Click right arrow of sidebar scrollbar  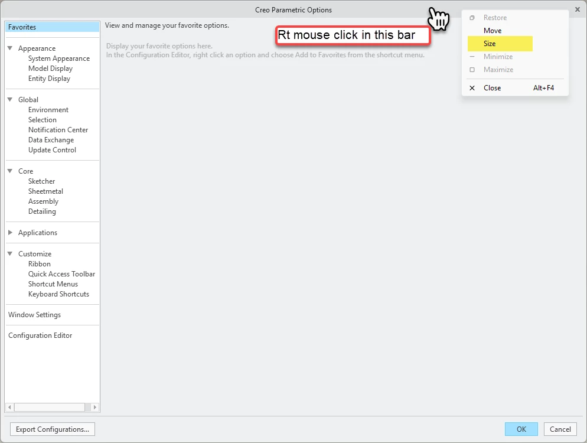(94, 407)
